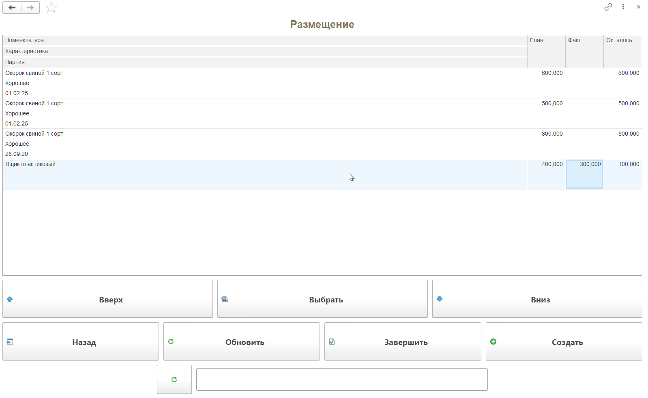The width and height of the screenshot is (648, 398).
Task: Copy link using the chain icon
Action: [608, 7]
